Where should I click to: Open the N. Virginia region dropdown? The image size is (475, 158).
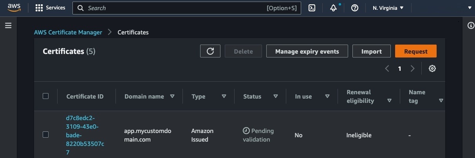[388, 8]
